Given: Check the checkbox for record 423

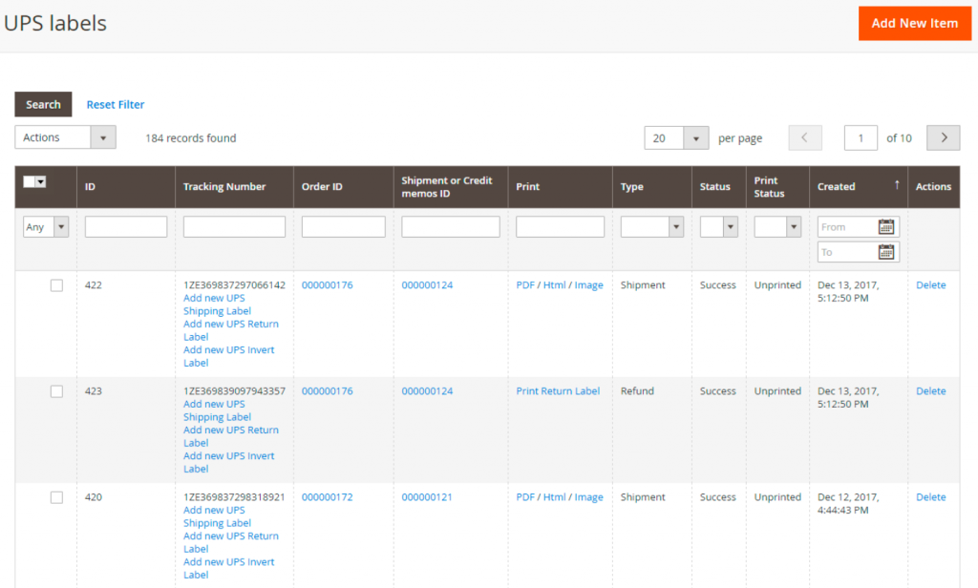Looking at the screenshot, I should click(56, 390).
